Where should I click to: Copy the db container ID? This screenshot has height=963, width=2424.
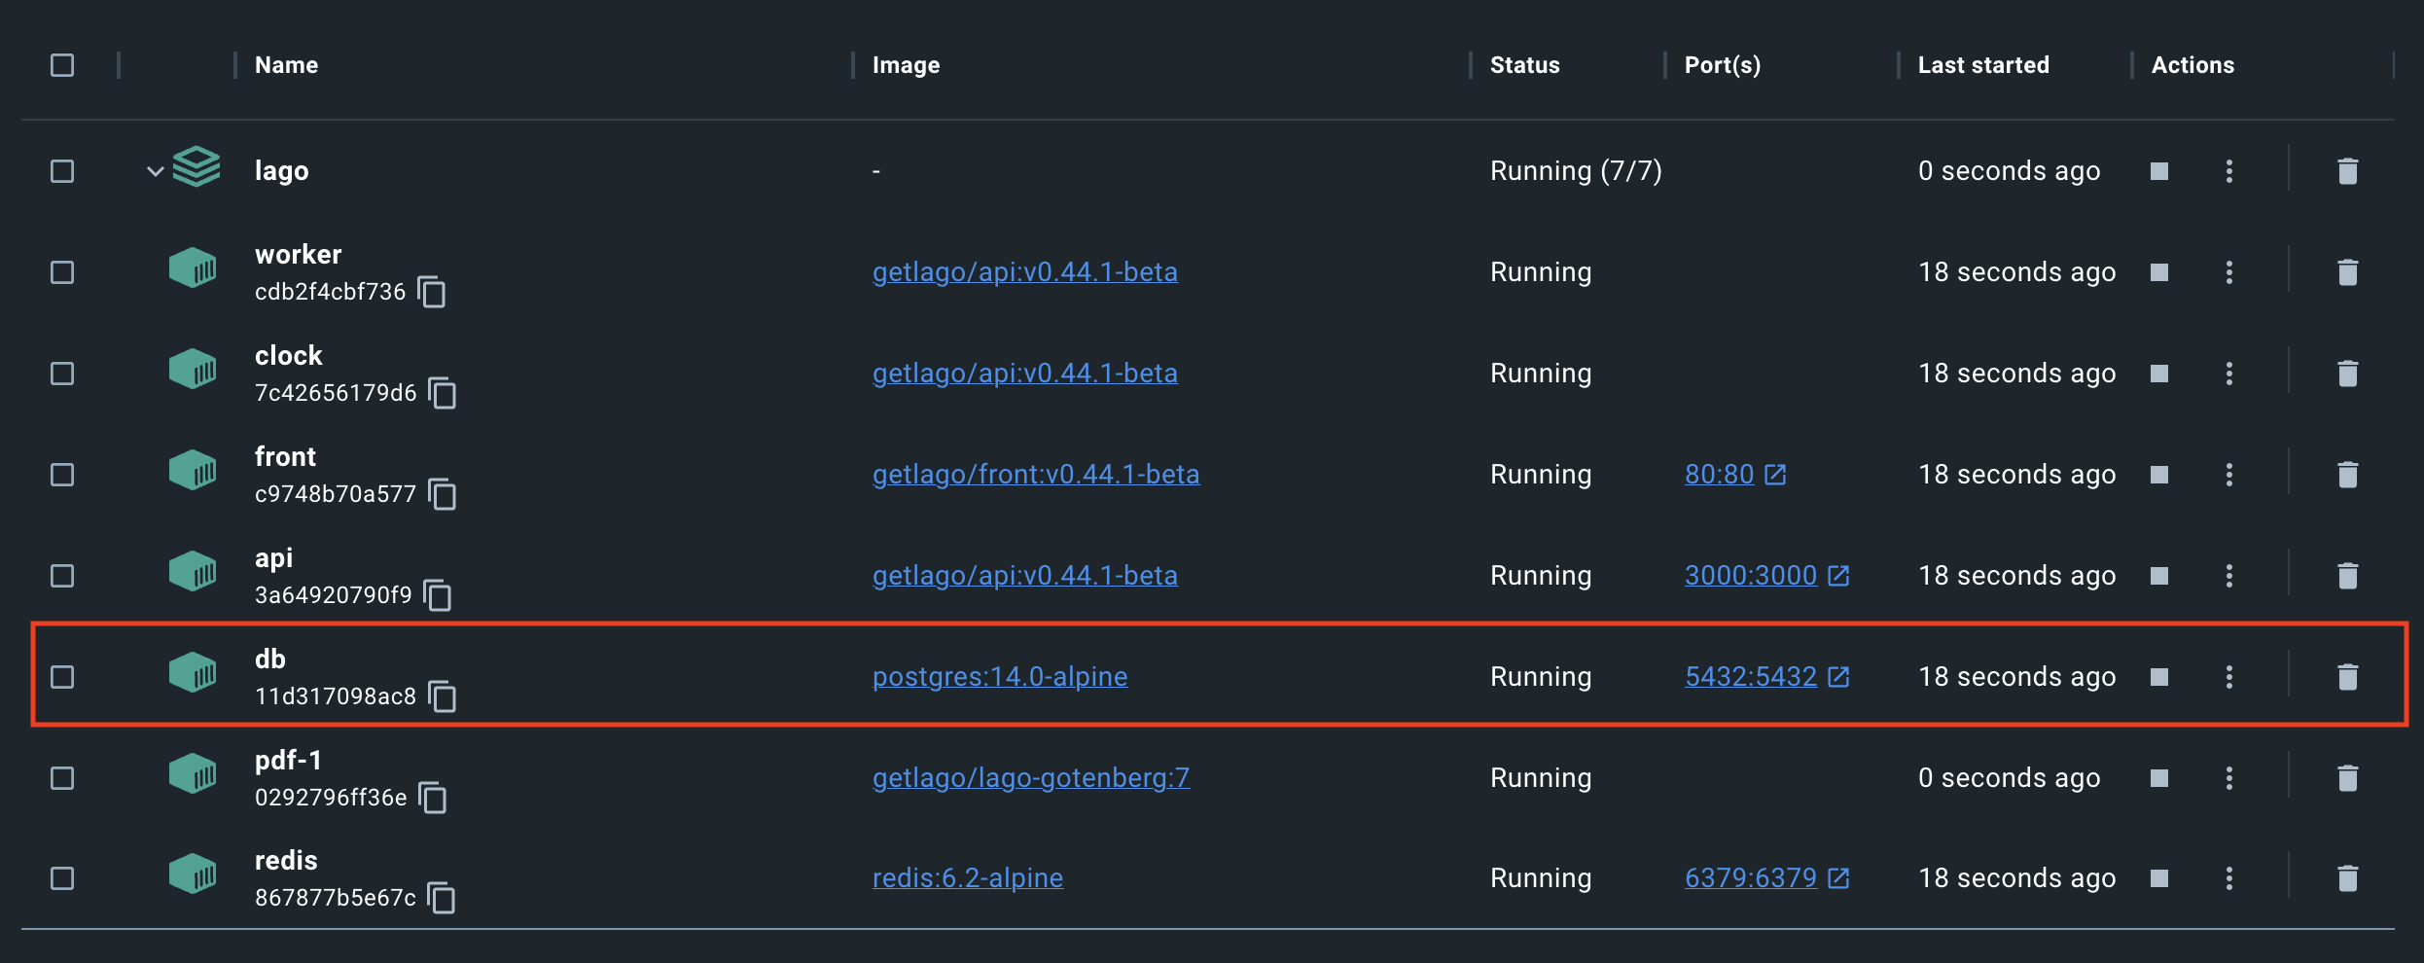(443, 696)
